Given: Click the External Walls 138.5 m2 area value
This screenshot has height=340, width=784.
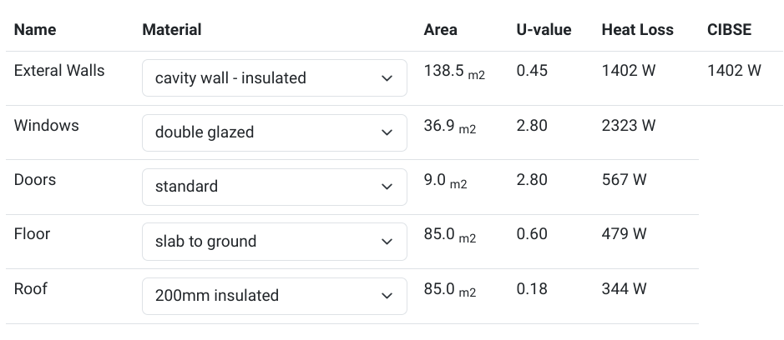Looking at the screenshot, I should 453,72.
